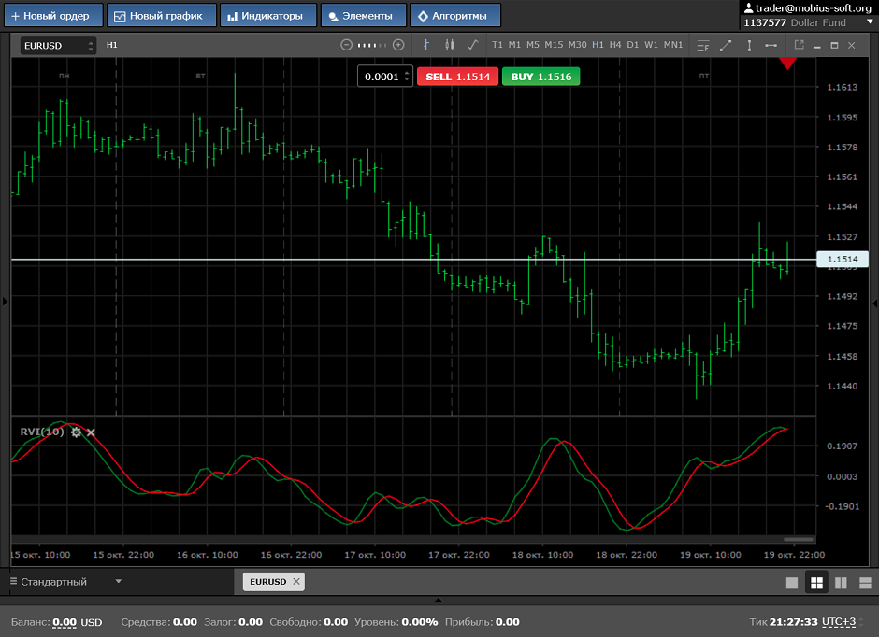879x637 pixels.
Task: Switch to the H4 timeframe
Action: point(615,45)
